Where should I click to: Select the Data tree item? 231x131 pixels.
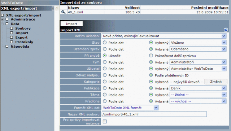coord(15,24)
